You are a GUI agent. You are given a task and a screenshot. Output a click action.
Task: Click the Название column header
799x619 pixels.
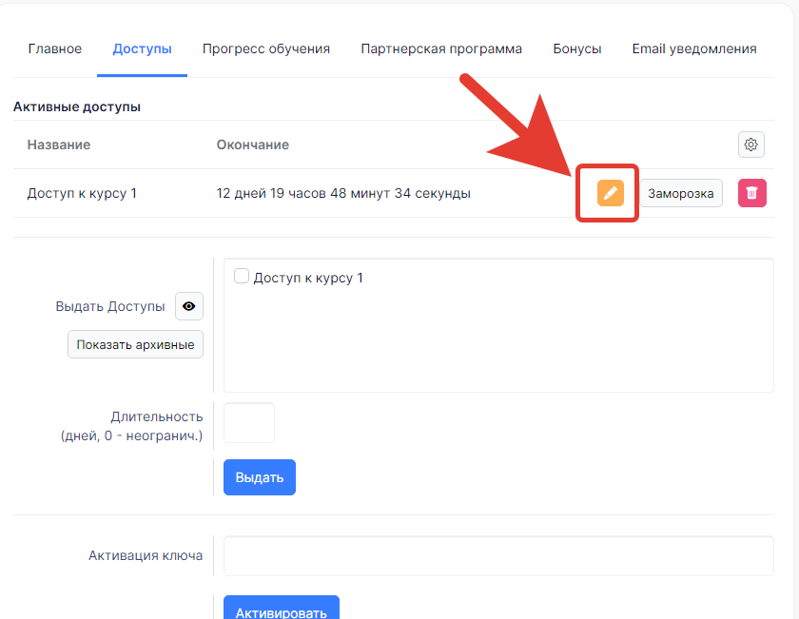[59, 145]
